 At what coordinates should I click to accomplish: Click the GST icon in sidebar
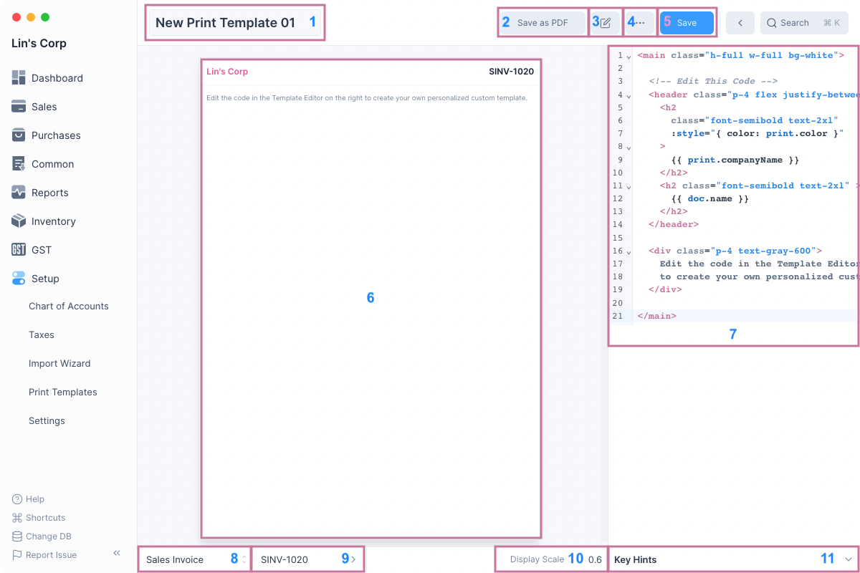click(x=19, y=250)
